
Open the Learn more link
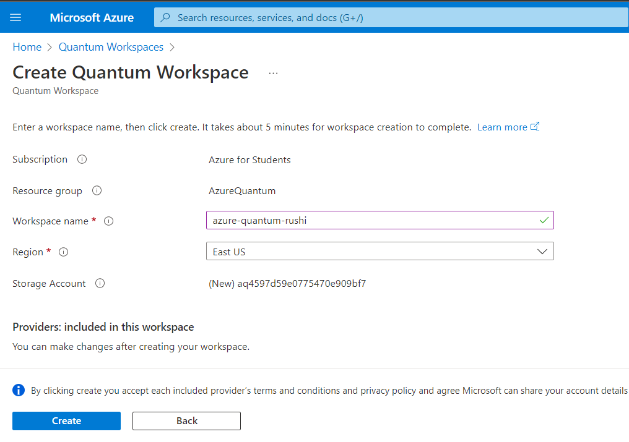pos(502,127)
